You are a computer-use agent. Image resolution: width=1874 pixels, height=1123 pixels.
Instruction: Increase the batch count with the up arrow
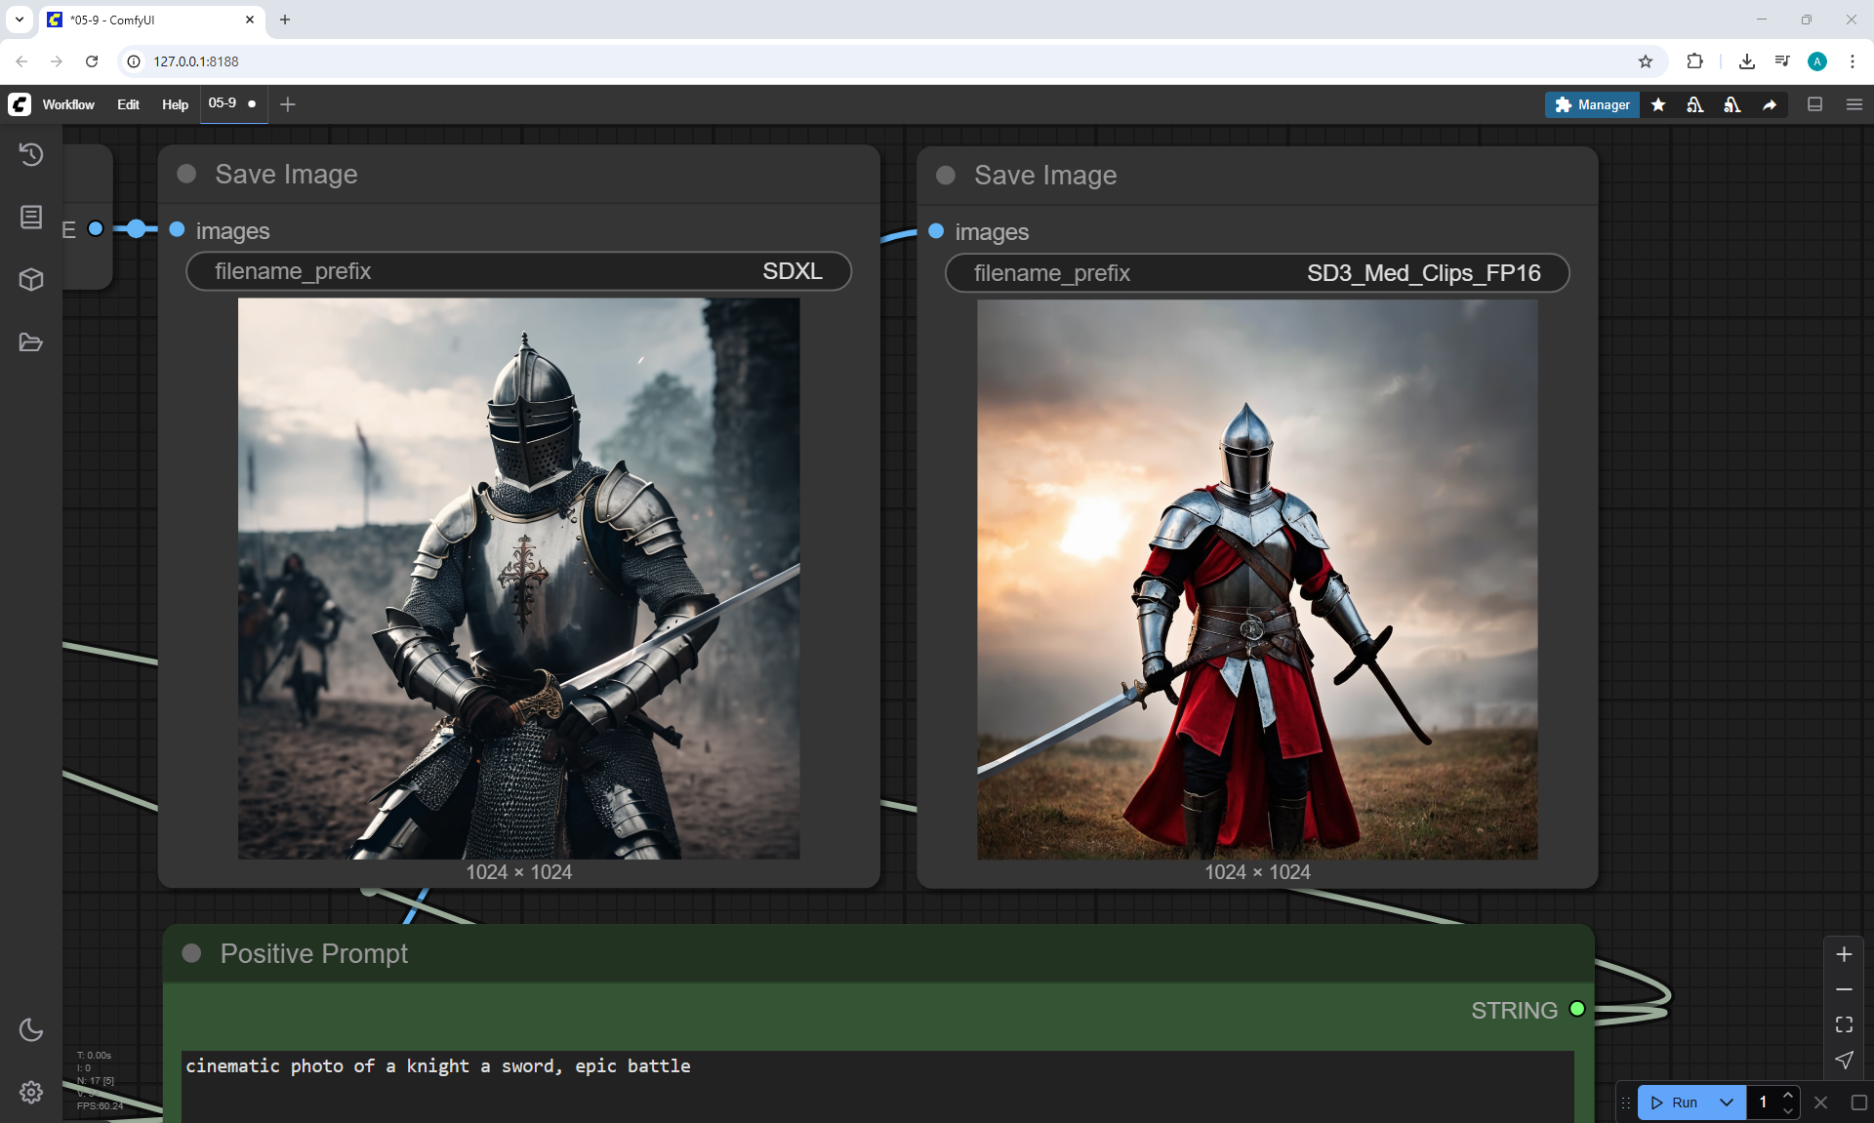1787,1095
